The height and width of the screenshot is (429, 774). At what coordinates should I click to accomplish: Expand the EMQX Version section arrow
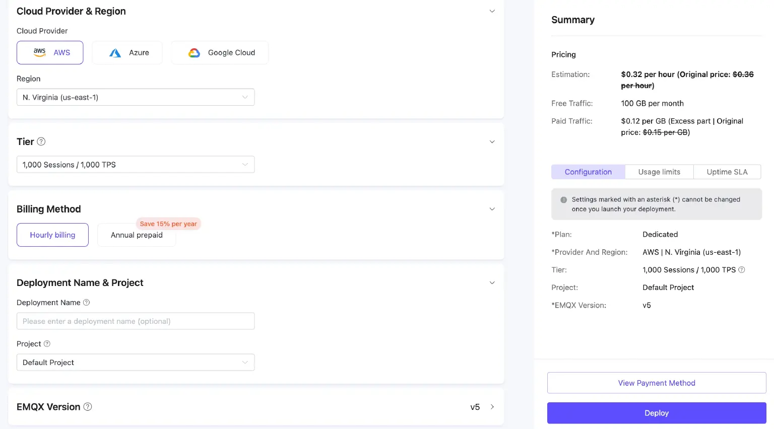(x=492, y=407)
